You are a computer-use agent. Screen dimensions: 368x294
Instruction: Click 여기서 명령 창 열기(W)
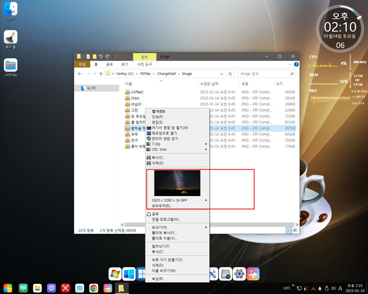[x=177, y=128]
